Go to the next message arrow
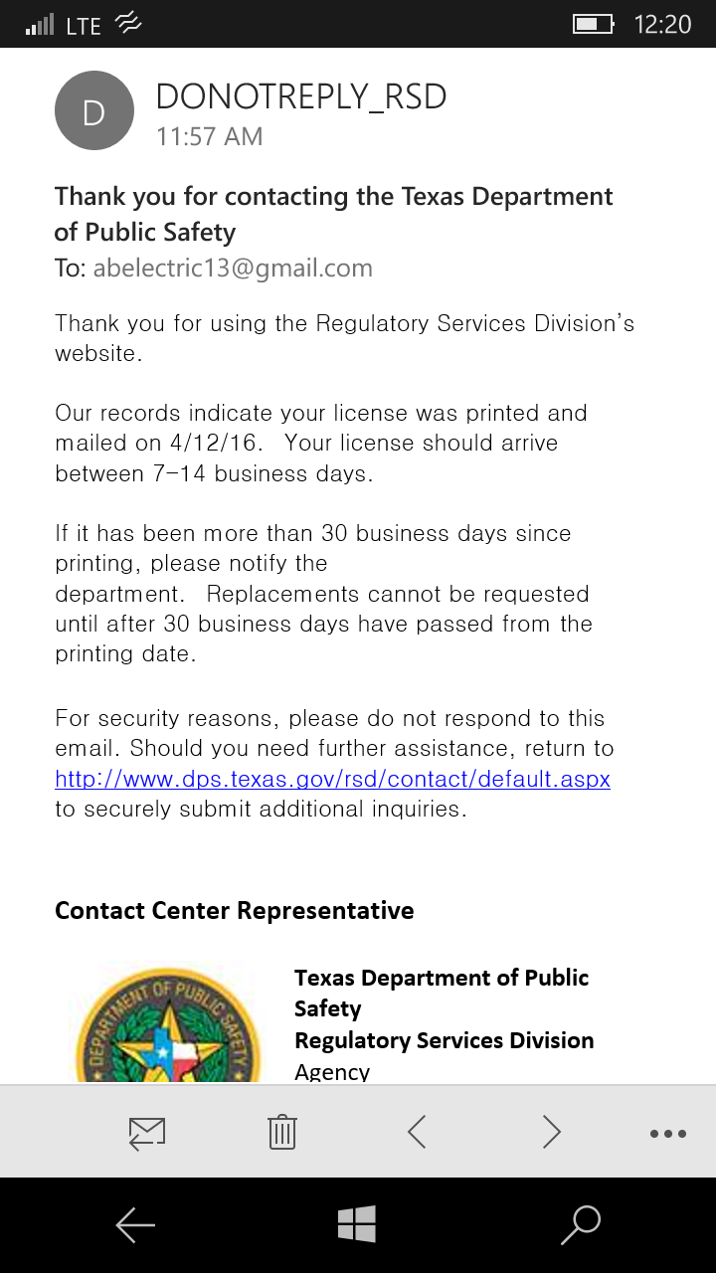Screen dimensions: 716x1273 (x=551, y=1132)
